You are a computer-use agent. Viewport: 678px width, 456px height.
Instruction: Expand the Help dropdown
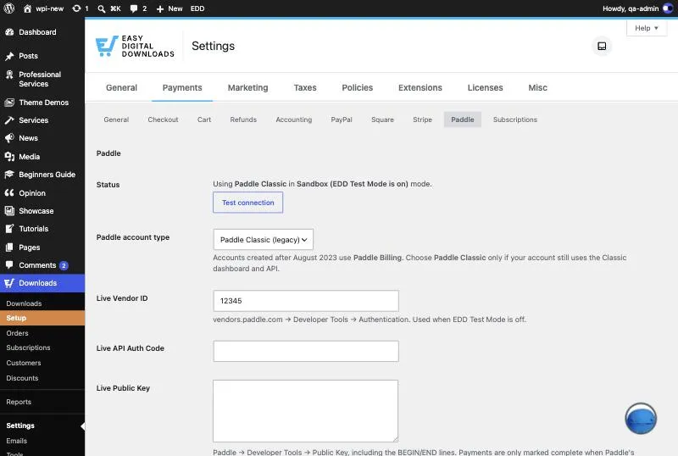647,28
